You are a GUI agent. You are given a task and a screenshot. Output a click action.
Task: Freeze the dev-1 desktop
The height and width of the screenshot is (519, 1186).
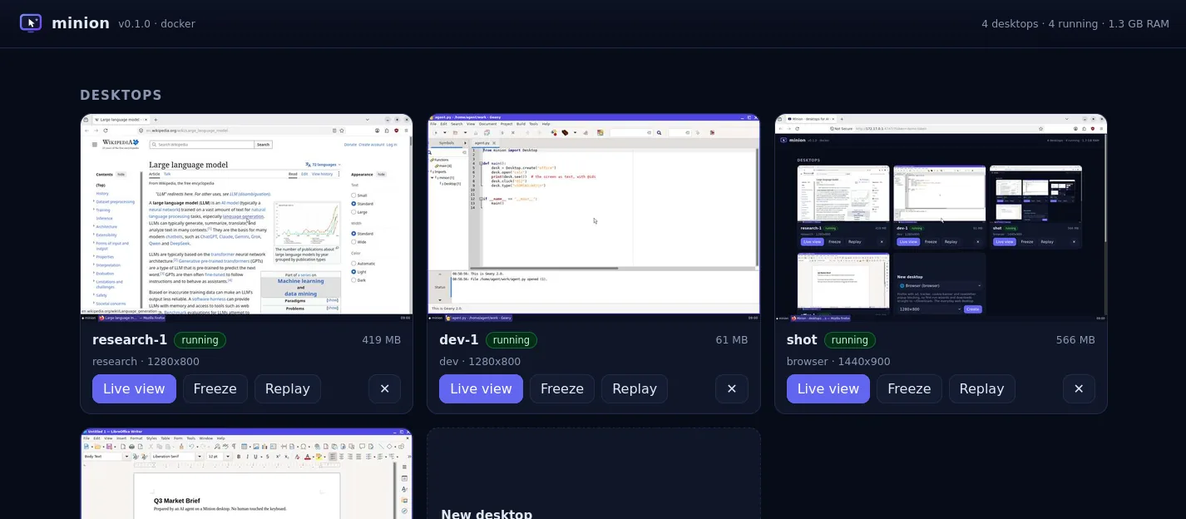tap(562, 388)
